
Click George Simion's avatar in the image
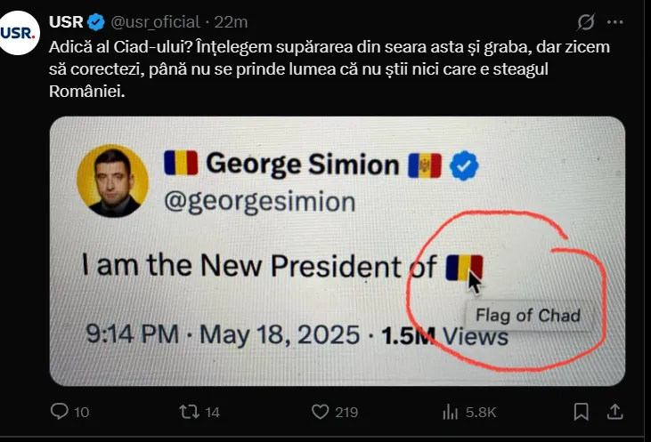115,181
